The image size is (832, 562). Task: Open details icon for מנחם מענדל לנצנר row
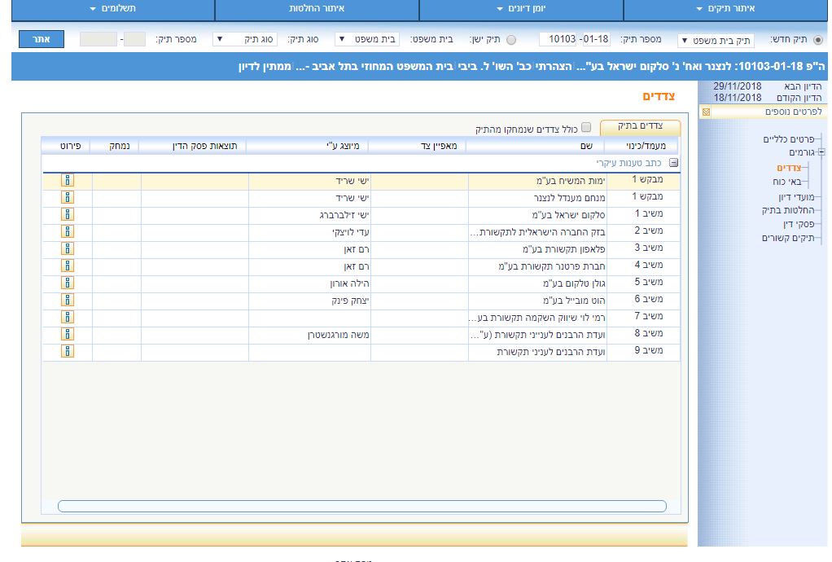click(x=68, y=197)
